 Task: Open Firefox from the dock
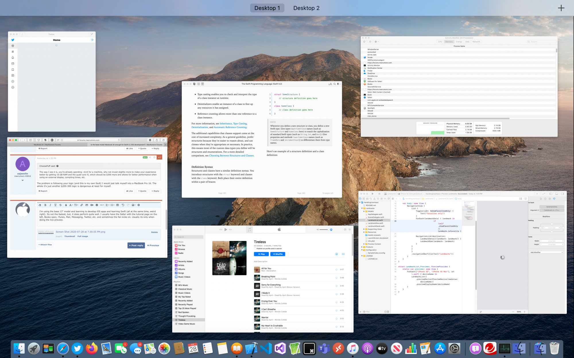(x=92, y=349)
